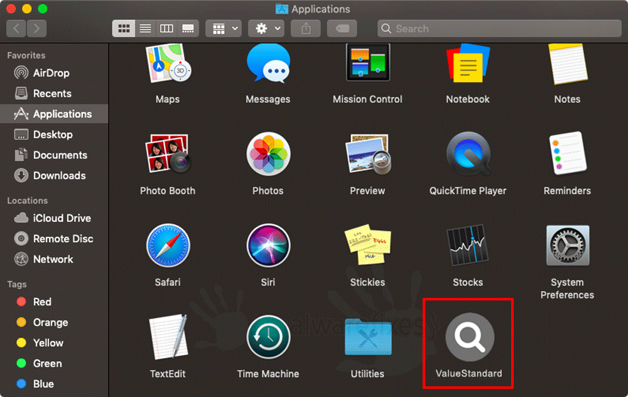Open AirDrop in the sidebar
Viewport: 628px width, 397px height.
[x=54, y=73]
